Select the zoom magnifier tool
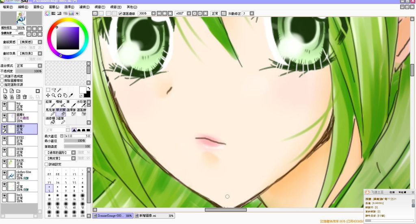416x224 pixels. pyautogui.click(x=54, y=95)
